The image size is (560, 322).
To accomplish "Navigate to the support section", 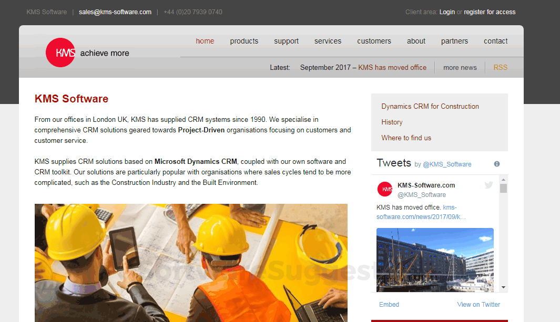I will click(x=286, y=41).
